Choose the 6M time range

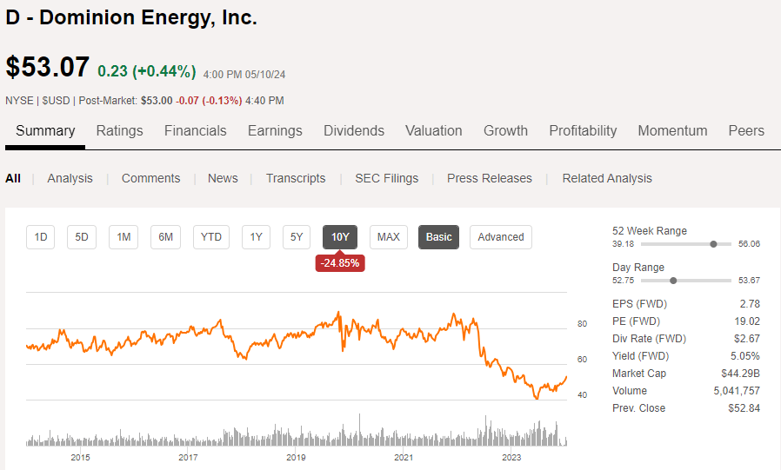165,237
